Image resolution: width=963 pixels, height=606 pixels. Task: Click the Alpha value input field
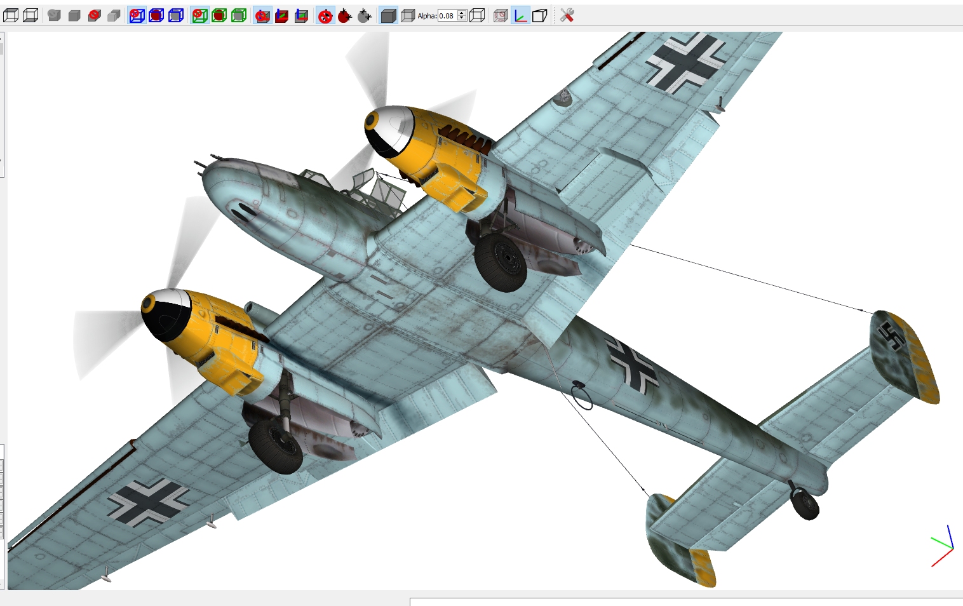[448, 16]
